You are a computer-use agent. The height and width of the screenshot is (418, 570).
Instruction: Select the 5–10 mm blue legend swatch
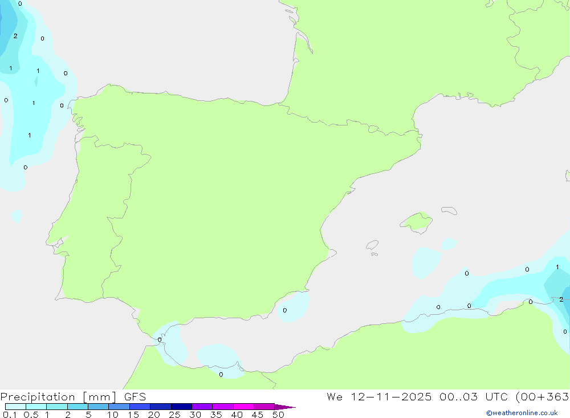99,407
